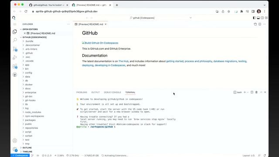Switch to [Preview] README.md browser tab
Viewport: 279px width, 157px height.
pyautogui.click(x=92, y=5)
